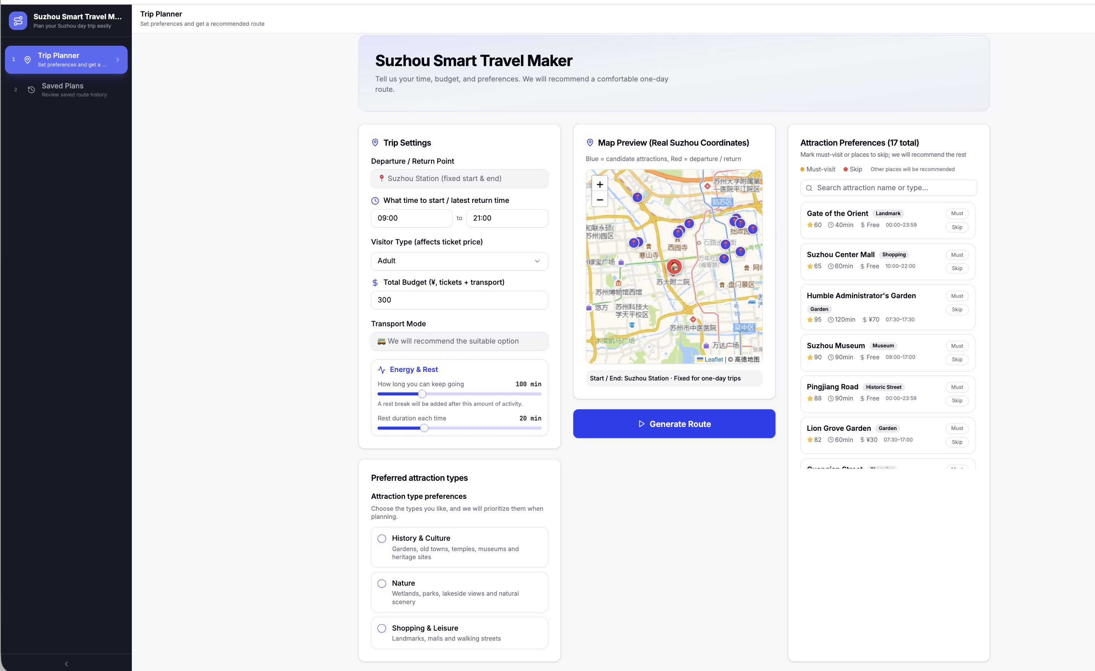Click the price icon on Lion Grove Garden
Screen dimensions: 1095x671
[862, 440]
